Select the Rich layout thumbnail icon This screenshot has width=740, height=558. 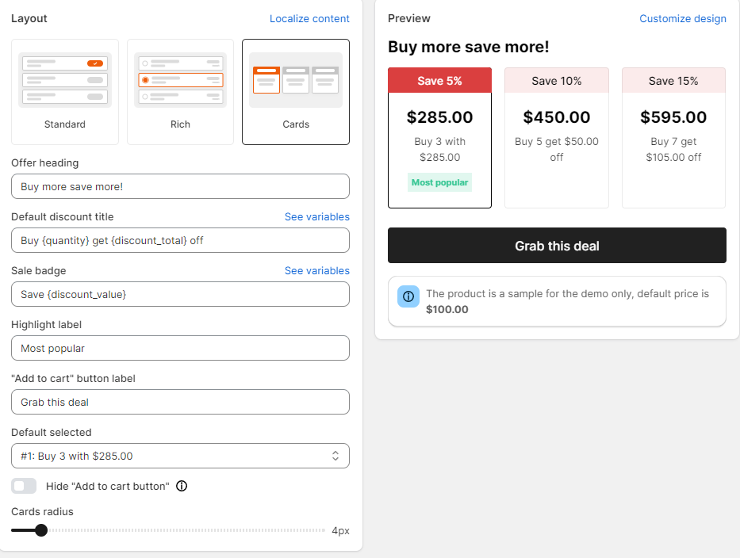(180, 80)
